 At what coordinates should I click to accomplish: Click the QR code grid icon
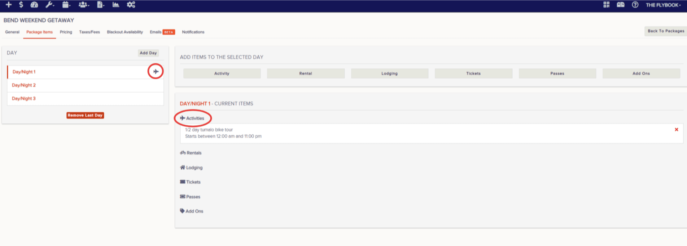pyautogui.click(x=607, y=5)
